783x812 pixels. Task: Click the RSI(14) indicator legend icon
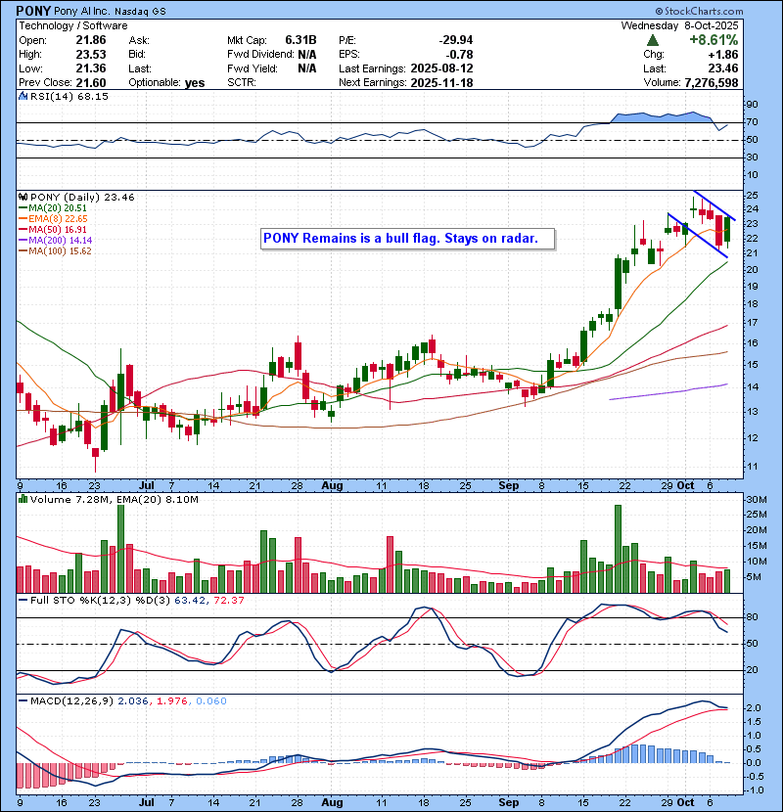[23, 96]
